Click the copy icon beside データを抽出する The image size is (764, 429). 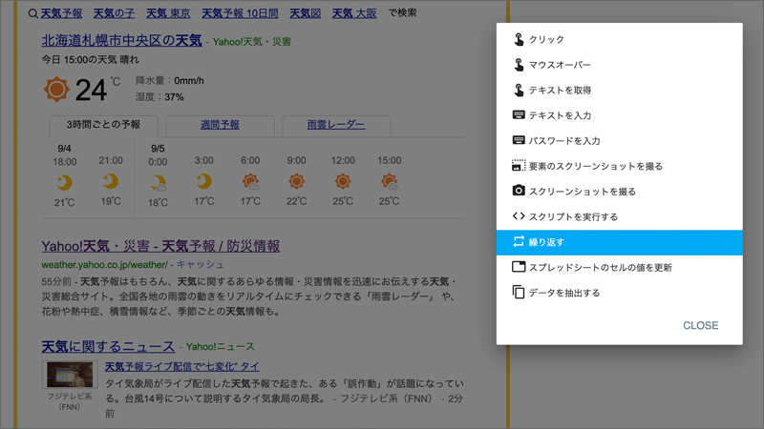pyautogui.click(x=519, y=292)
